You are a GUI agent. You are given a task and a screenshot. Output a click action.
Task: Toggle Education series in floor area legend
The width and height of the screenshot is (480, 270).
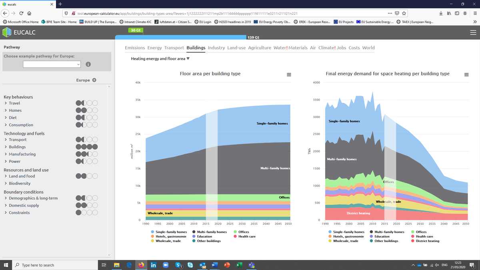202,236
